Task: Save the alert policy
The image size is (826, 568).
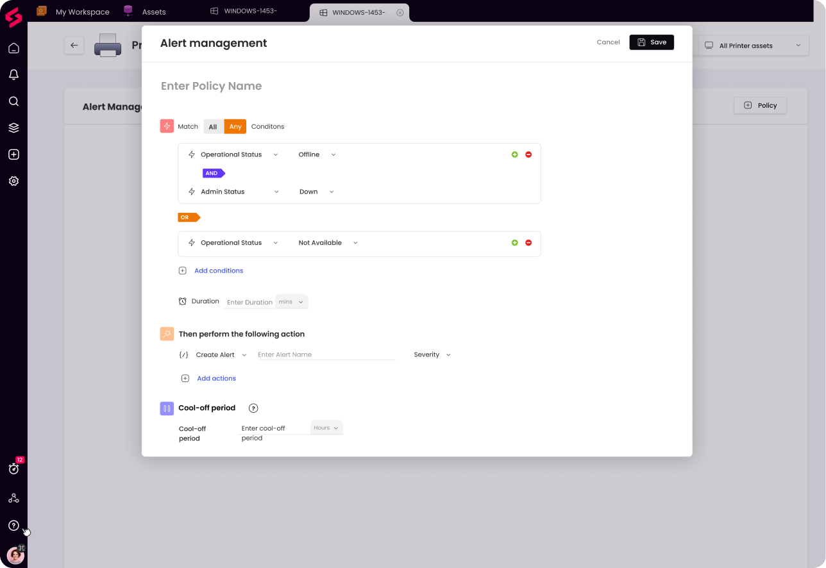Action: 652,42
